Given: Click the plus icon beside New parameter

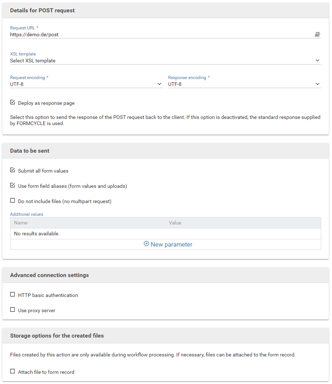Looking at the screenshot, I should [x=146, y=244].
